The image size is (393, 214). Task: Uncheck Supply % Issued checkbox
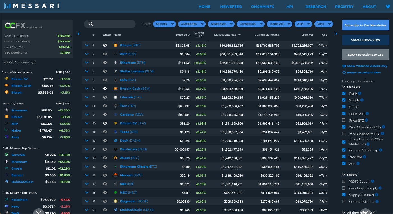(x=344, y=195)
